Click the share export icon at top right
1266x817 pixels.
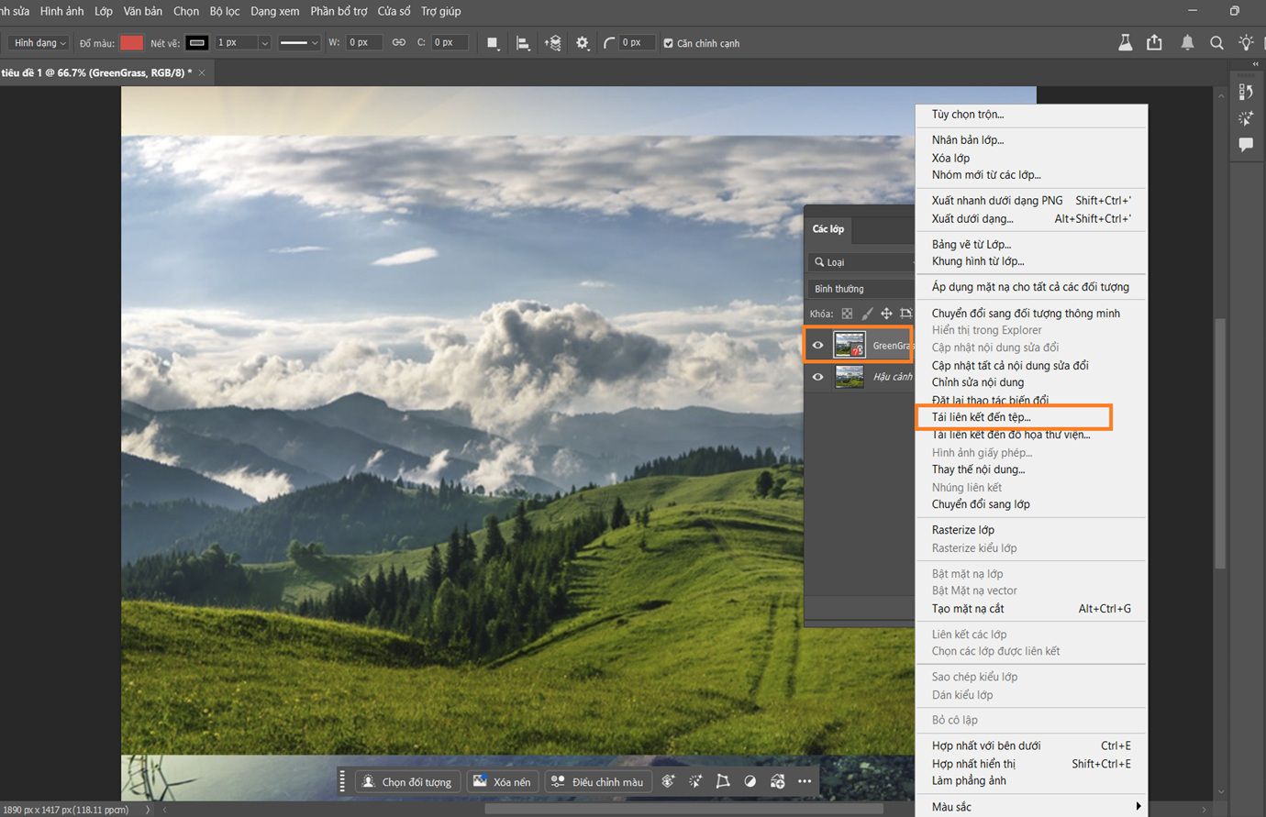[1154, 43]
